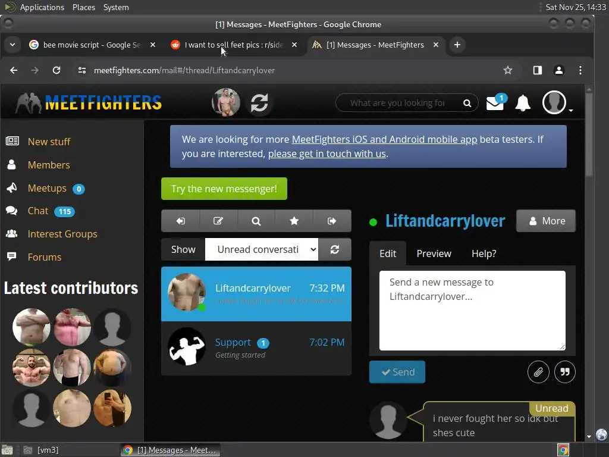Click the quote marks icon
The height and width of the screenshot is (457, 609).
click(x=565, y=372)
